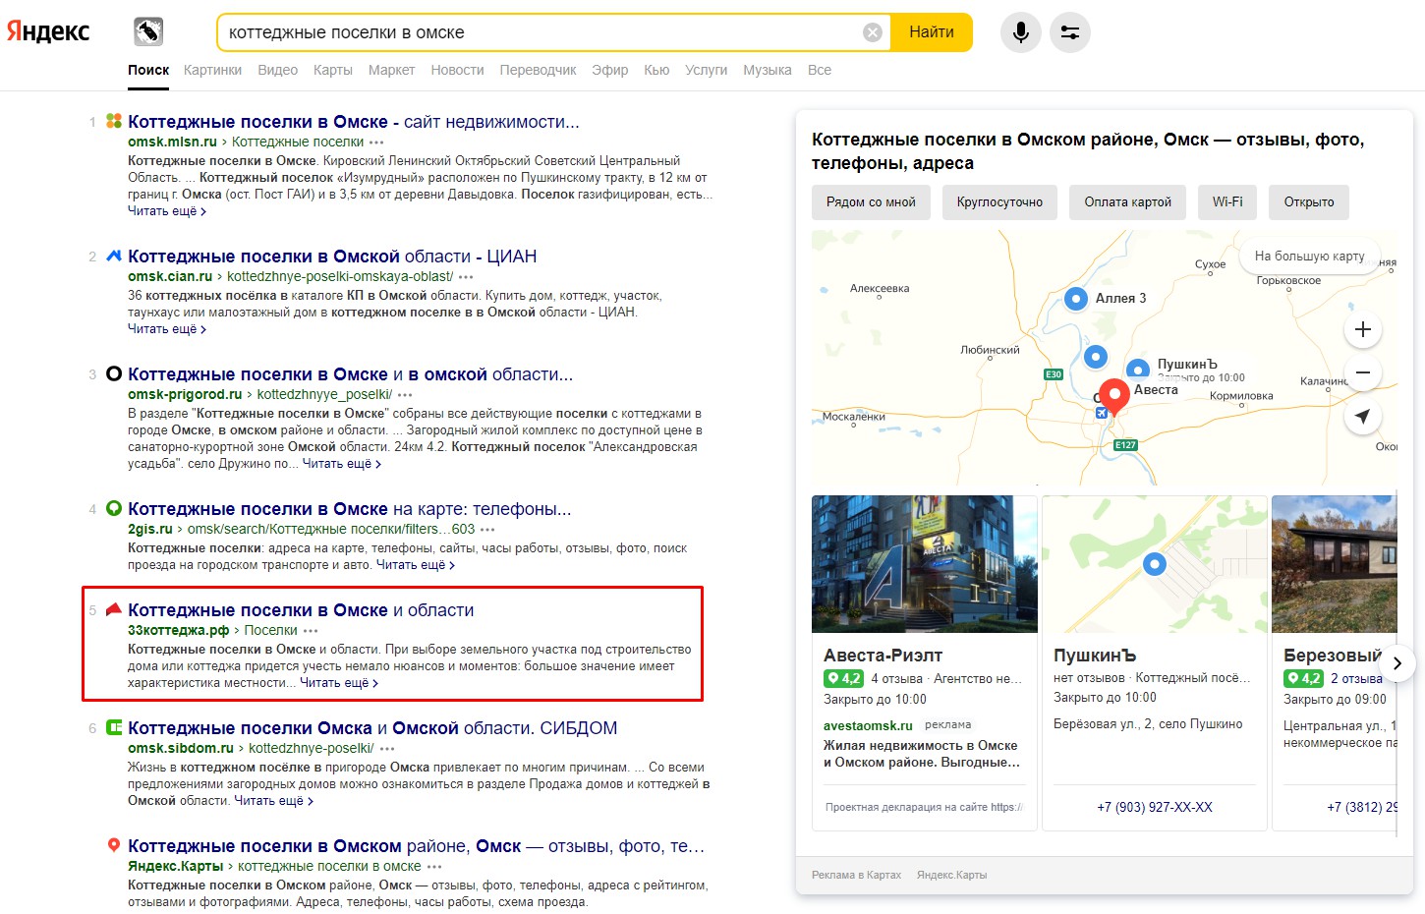Start voice search with the microphone icon
Screen dimensions: 1425x914
click(1021, 32)
